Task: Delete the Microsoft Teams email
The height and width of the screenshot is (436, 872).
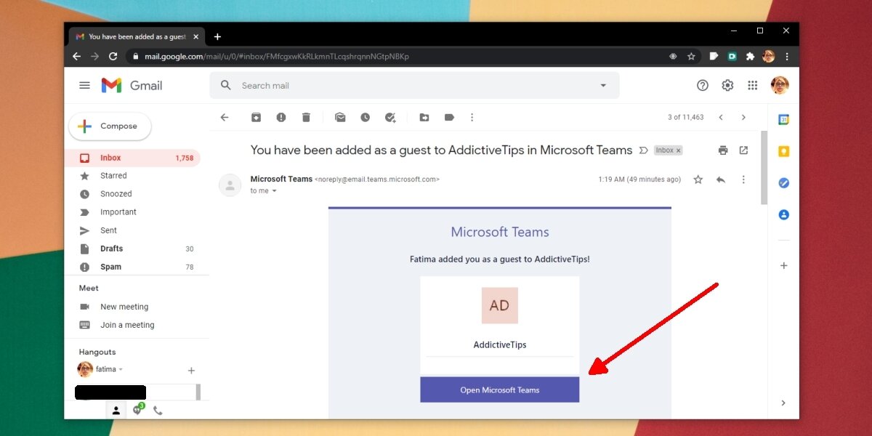Action: (306, 117)
